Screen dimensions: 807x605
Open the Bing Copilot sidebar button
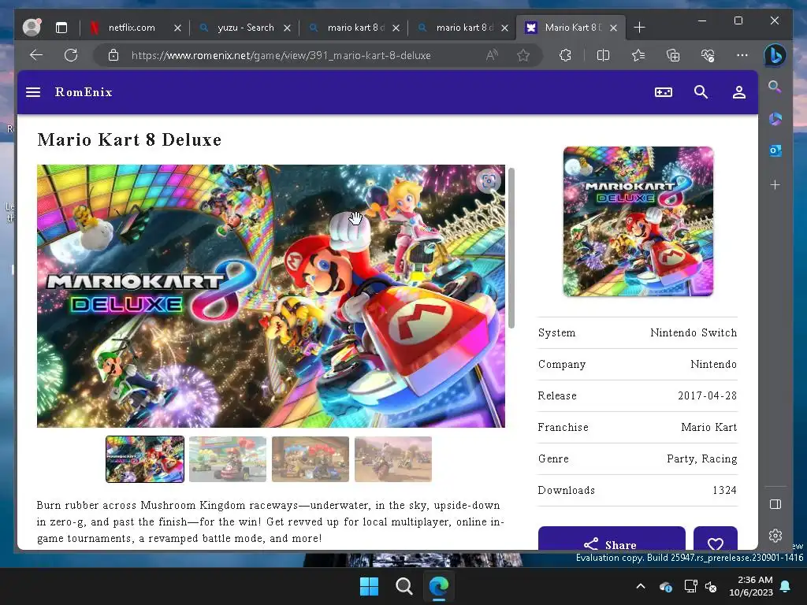(775, 55)
